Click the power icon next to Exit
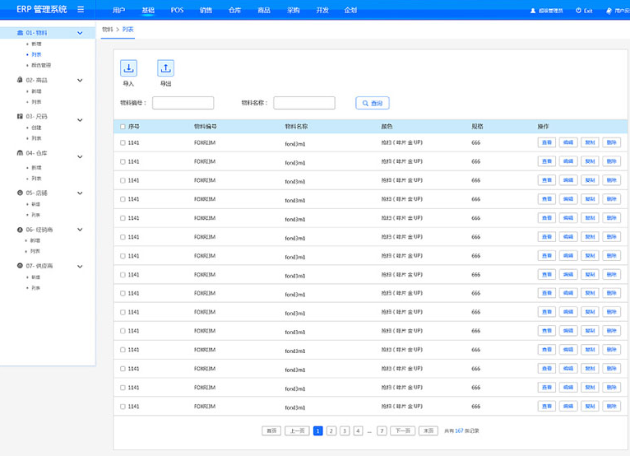This screenshot has width=630, height=456. 578,11
